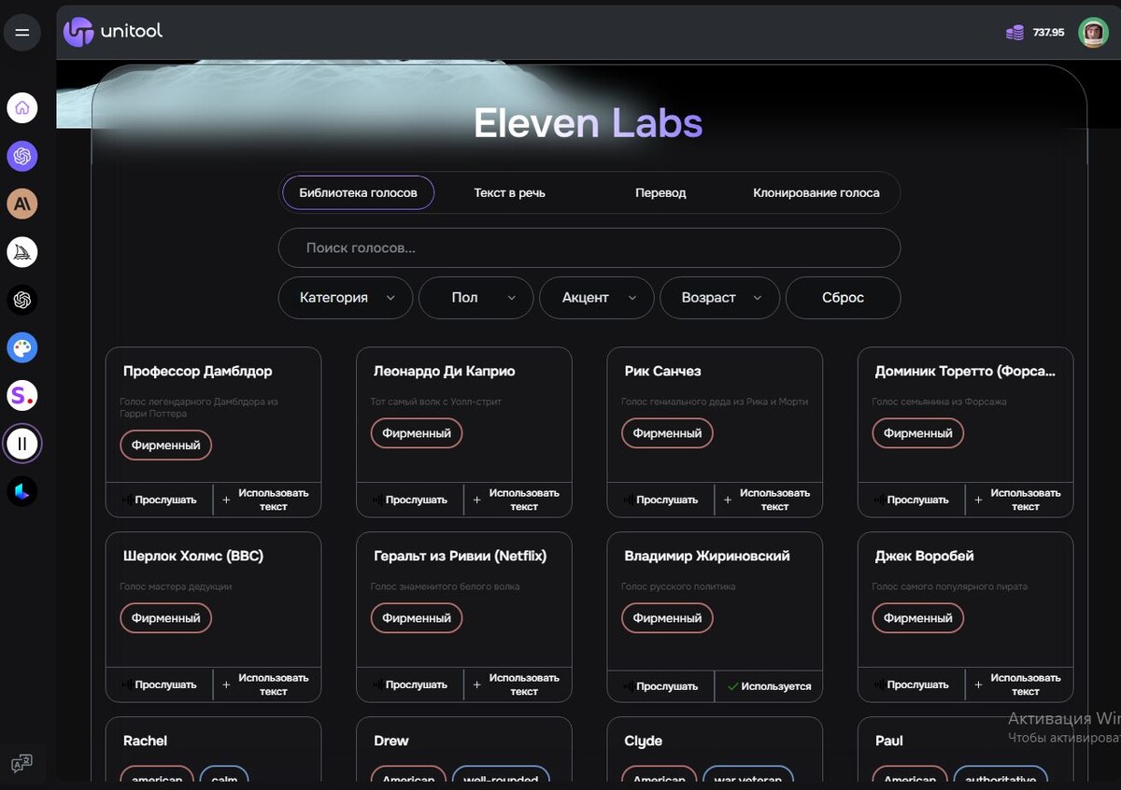
Task: Open the Midjourney sailboat icon
Action: click(x=22, y=251)
